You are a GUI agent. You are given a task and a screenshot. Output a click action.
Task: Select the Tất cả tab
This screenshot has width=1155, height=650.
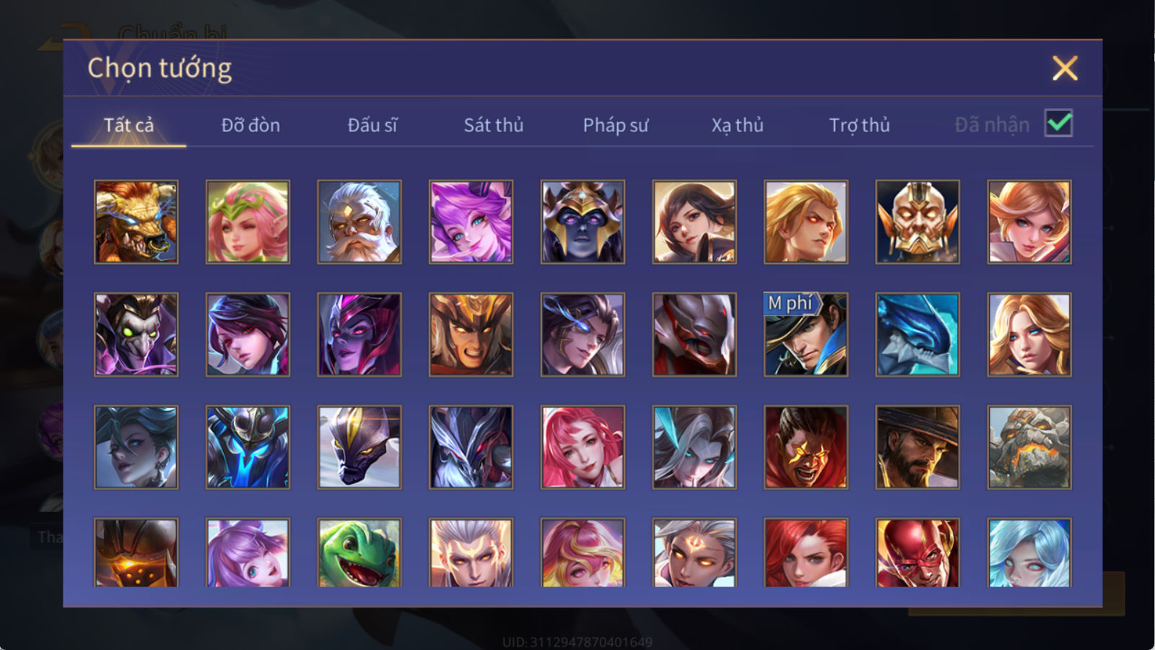tap(128, 125)
